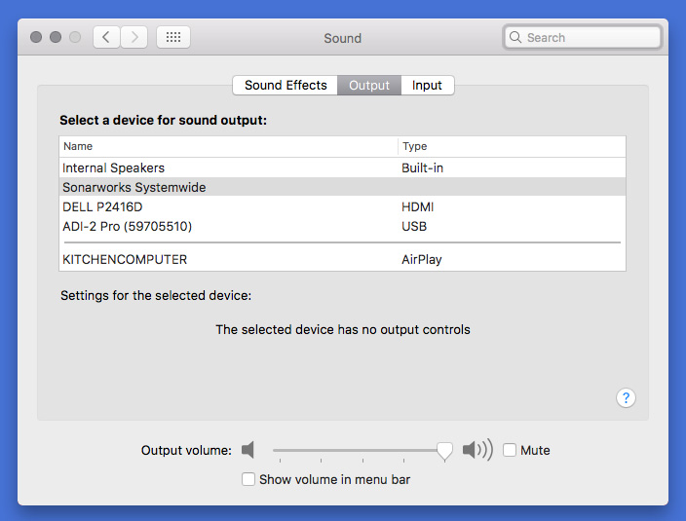Go back with the left arrow button
The height and width of the screenshot is (521, 686).
[x=106, y=37]
